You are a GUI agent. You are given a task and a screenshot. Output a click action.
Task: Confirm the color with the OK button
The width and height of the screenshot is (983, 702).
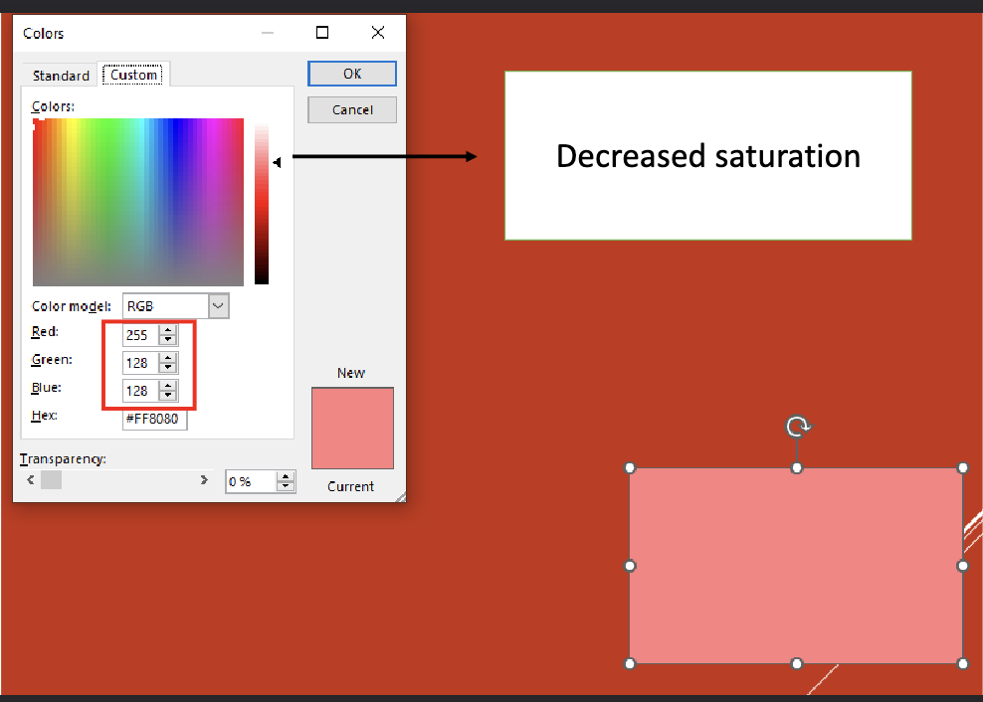click(x=351, y=74)
